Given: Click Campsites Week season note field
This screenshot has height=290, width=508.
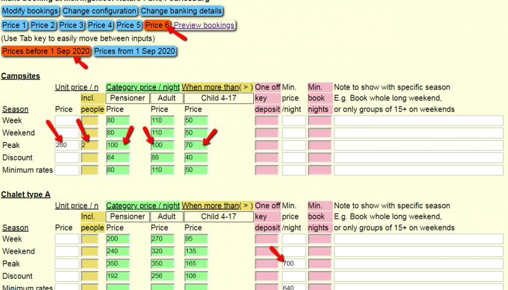Looking at the screenshot, I should tap(419, 121).
